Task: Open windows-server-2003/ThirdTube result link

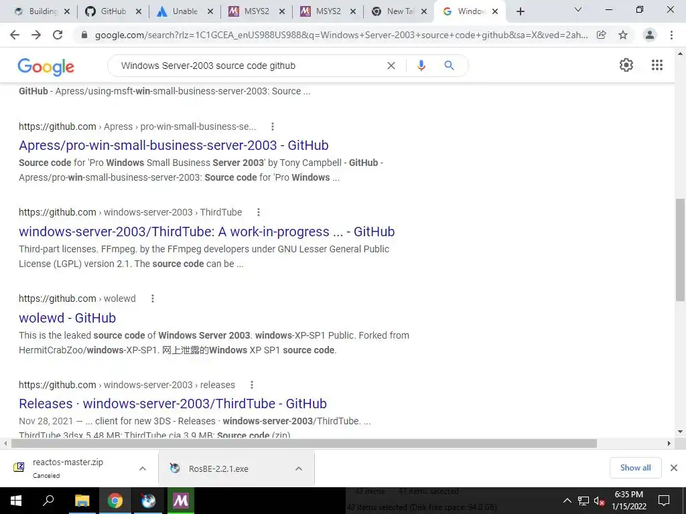Action: pyautogui.click(x=206, y=232)
